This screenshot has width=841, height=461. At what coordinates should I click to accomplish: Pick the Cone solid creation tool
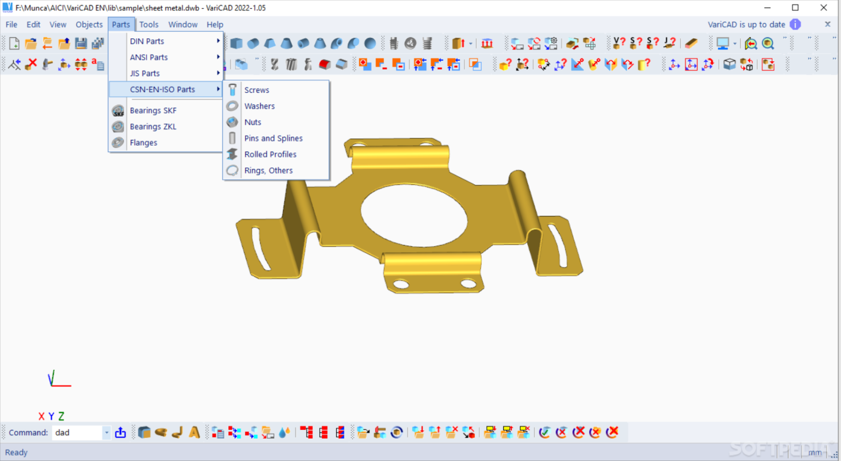[285, 43]
